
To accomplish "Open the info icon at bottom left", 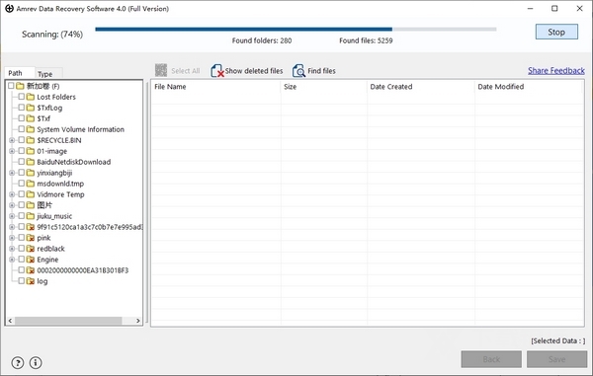I will [36, 363].
